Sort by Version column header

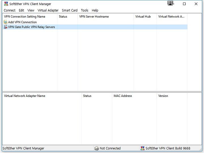[172, 96]
